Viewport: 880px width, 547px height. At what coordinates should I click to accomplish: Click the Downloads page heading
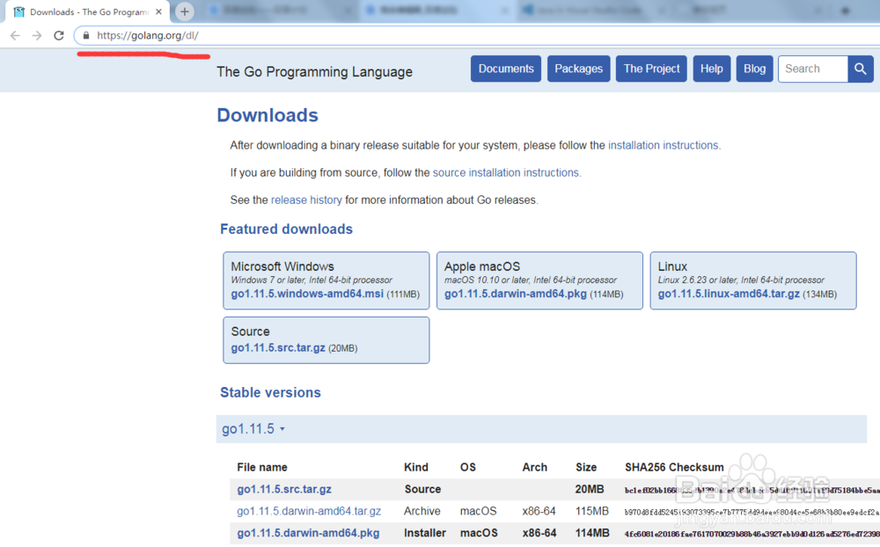point(268,115)
